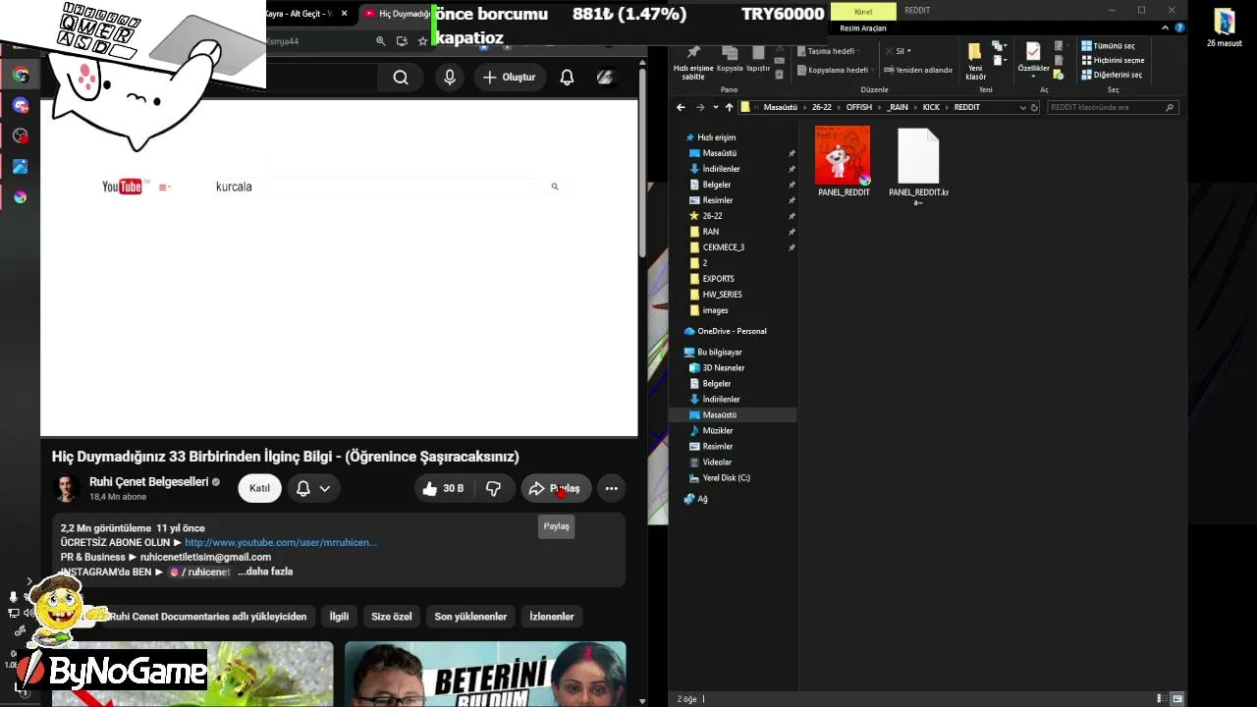1257x707 pixels.
Task: Open Özellikler properties in ribbon
Action: 1033,58
